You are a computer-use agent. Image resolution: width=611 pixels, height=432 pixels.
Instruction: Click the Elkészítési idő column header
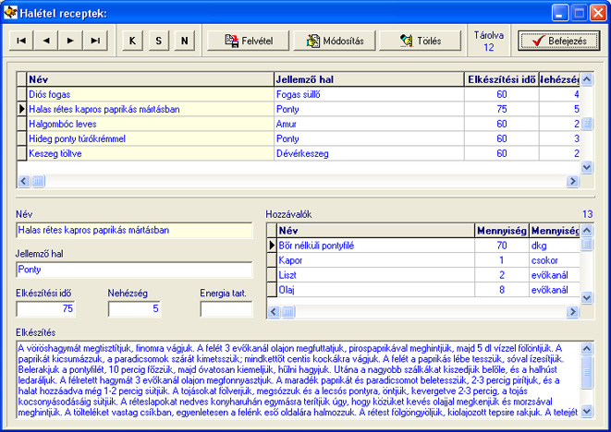[502, 79]
